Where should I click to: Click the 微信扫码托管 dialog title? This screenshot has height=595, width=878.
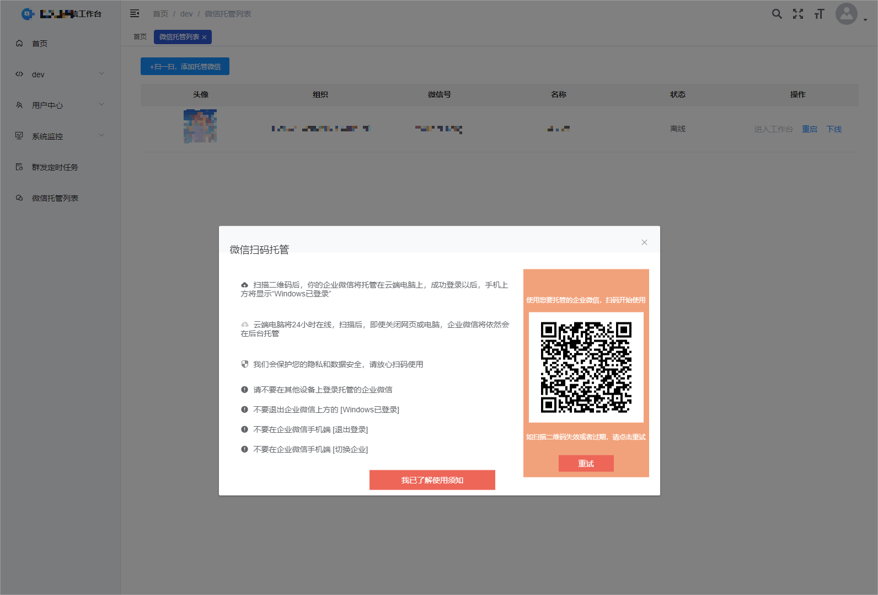click(259, 249)
